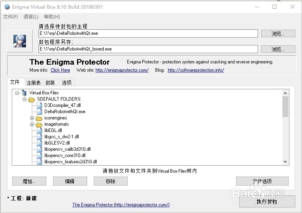The width and height of the screenshot is (302, 213).
Task: Click the anime avatar application icon
Action: (20, 41)
